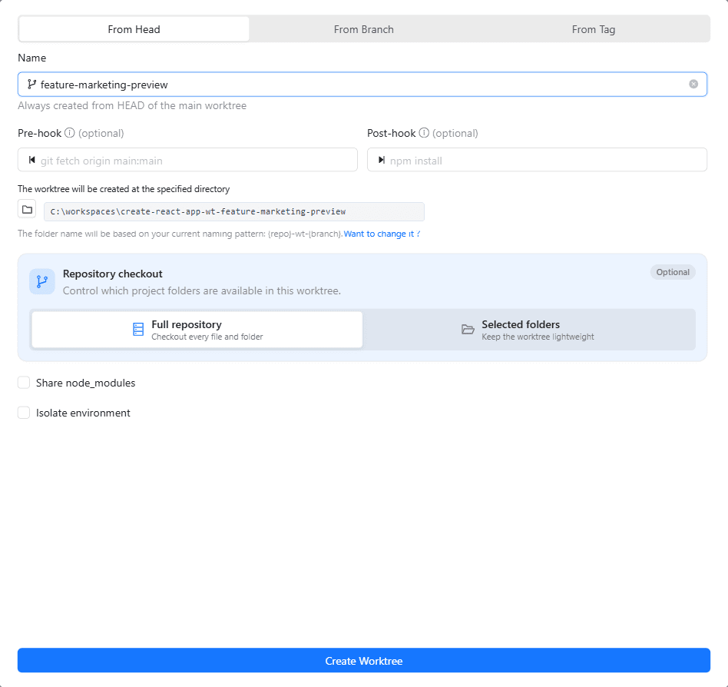Enable the Isolate environment checkbox
The height and width of the screenshot is (687, 728).
coord(24,413)
